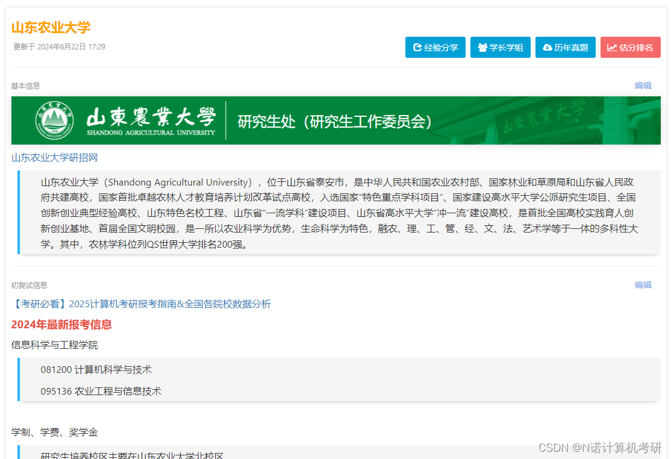Click the university banner image
Viewport: 671px width, 459px height.
pos(336,120)
